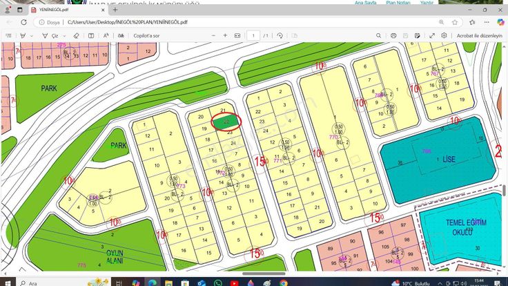Click the horizontal scrollbar thumb
The height and width of the screenshot is (286, 508).
coord(264,274)
